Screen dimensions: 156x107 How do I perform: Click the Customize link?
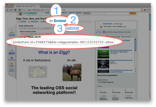tap(72, 28)
